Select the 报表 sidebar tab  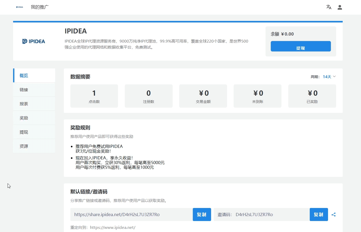[34, 104]
